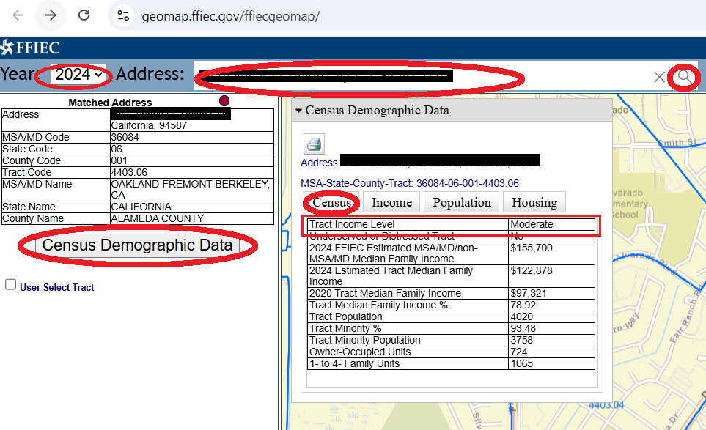
Task: Click the maroon dot beside Matched Address
Action: coord(224,100)
